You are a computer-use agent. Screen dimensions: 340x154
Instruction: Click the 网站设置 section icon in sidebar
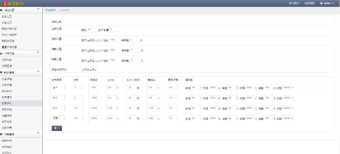tap(1, 10)
